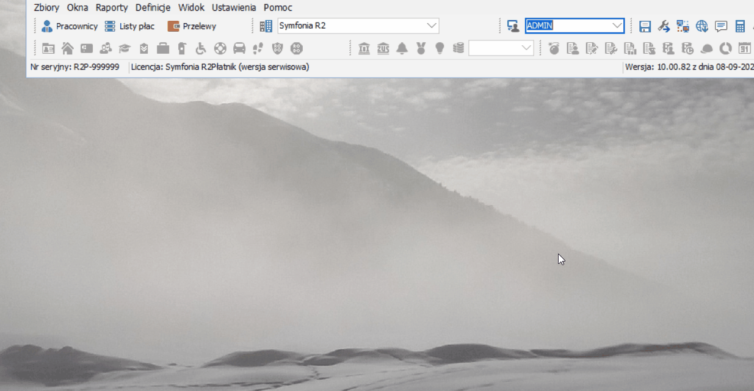Open the Pracownicy employees list

70,26
